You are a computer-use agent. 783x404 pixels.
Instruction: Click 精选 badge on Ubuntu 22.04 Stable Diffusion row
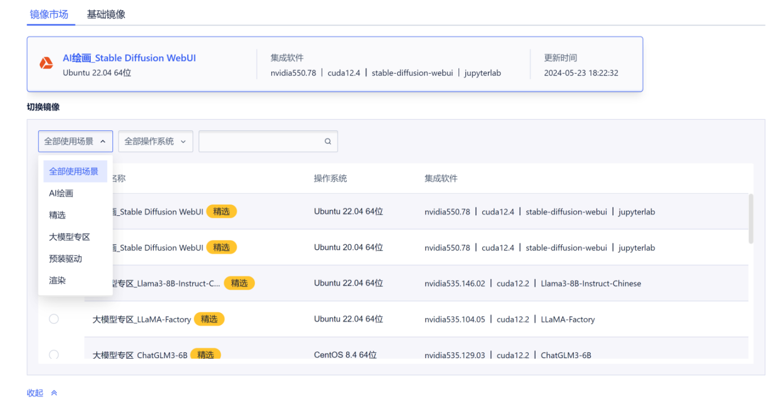221,211
